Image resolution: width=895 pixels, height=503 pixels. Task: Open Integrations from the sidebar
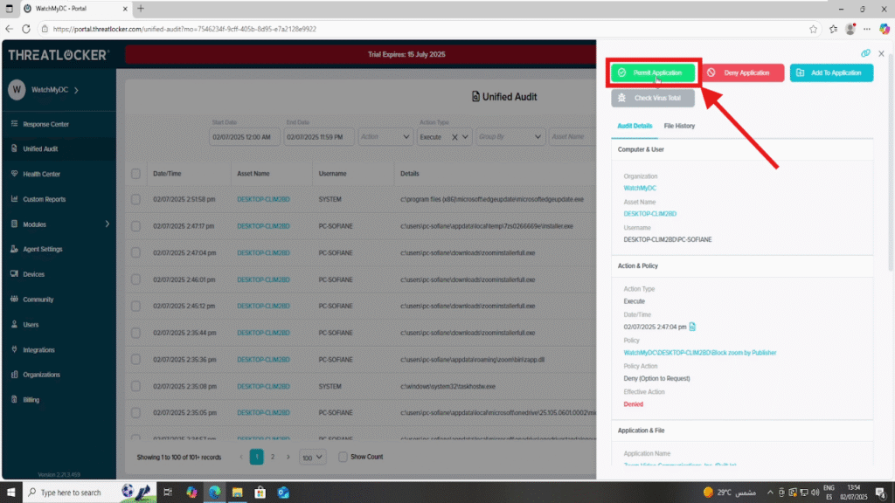click(x=38, y=349)
